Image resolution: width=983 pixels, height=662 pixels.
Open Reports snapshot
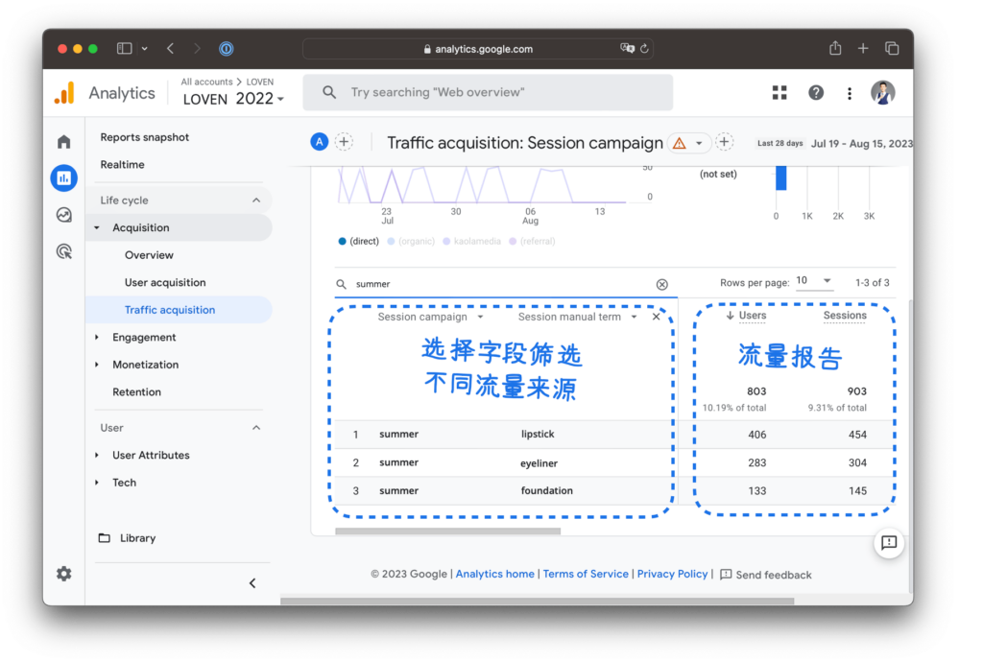[144, 137]
